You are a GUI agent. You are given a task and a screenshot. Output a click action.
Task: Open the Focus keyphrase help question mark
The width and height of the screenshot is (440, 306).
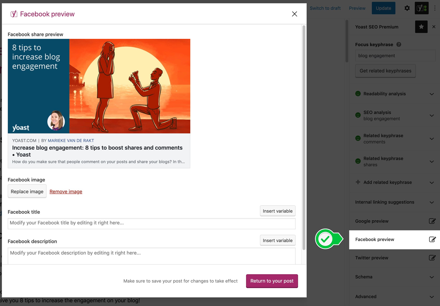click(x=399, y=44)
